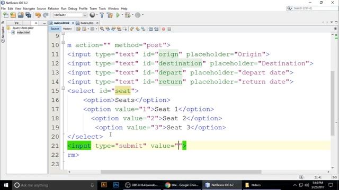Open the editor tab list dropdown arrow
Image resolution: width=339 pixels, height=190 pixels.
click(x=332, y=22)
